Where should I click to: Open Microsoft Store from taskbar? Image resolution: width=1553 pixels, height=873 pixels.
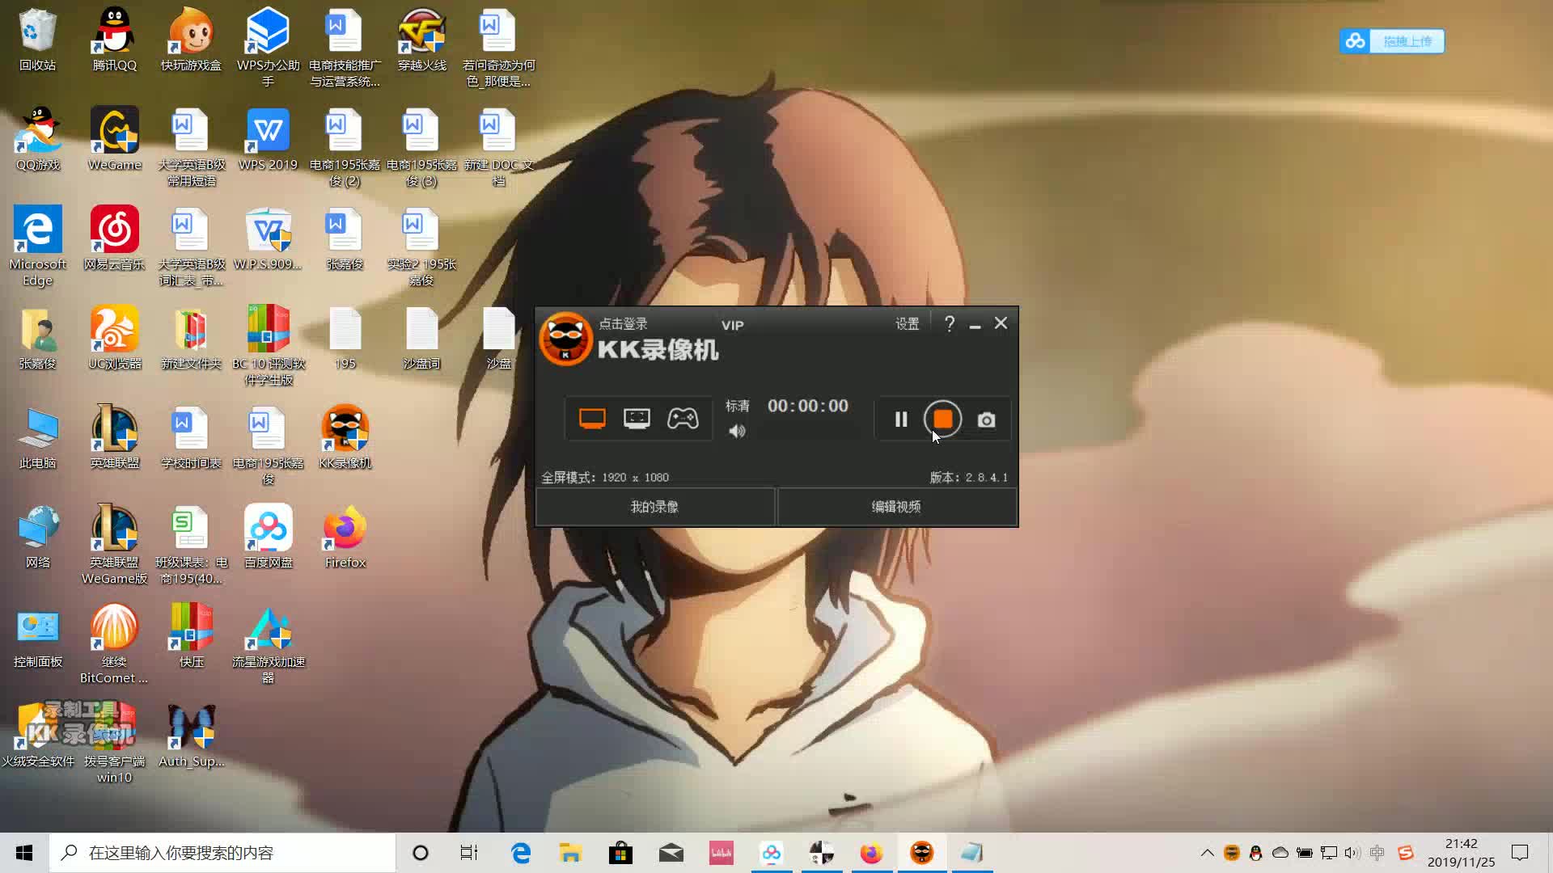620,853
